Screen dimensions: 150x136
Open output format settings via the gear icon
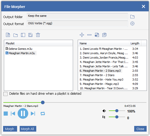click(x=132, y=23)
